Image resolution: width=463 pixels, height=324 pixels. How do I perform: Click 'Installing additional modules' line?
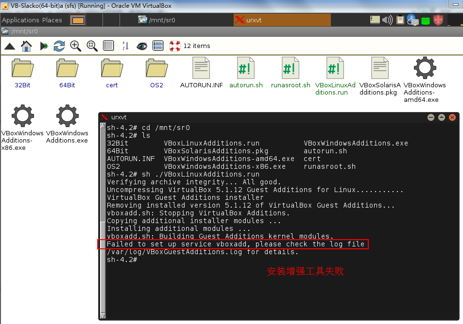point(179,228)
